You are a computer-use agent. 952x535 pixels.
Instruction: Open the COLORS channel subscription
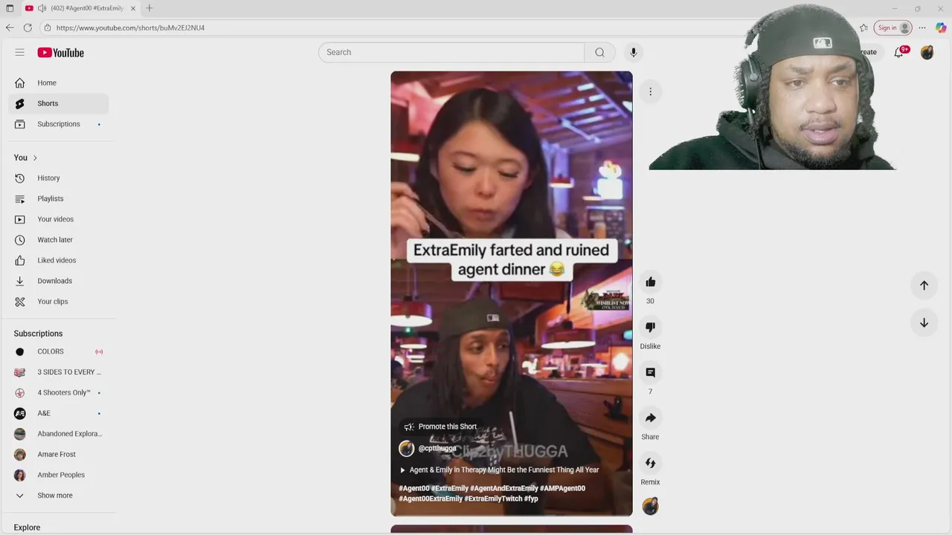pos(58,351)
